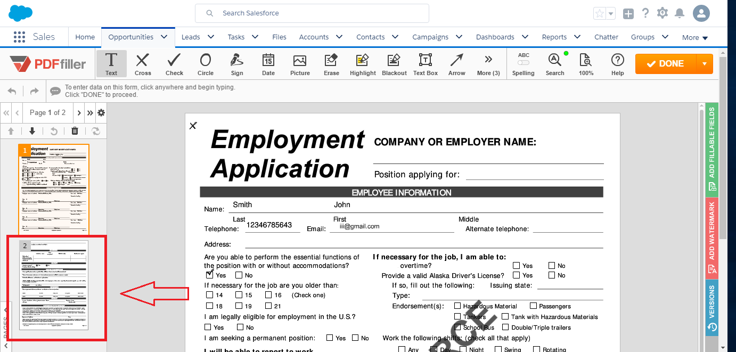Click the orange DONE button
The image size is (736, 352).
[666, 64]
